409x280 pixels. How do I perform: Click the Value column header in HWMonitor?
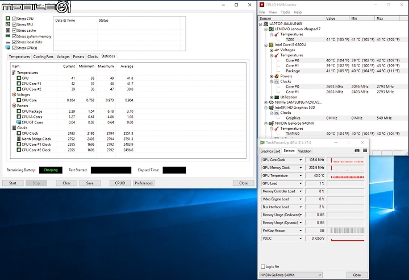tap(337, 18)
